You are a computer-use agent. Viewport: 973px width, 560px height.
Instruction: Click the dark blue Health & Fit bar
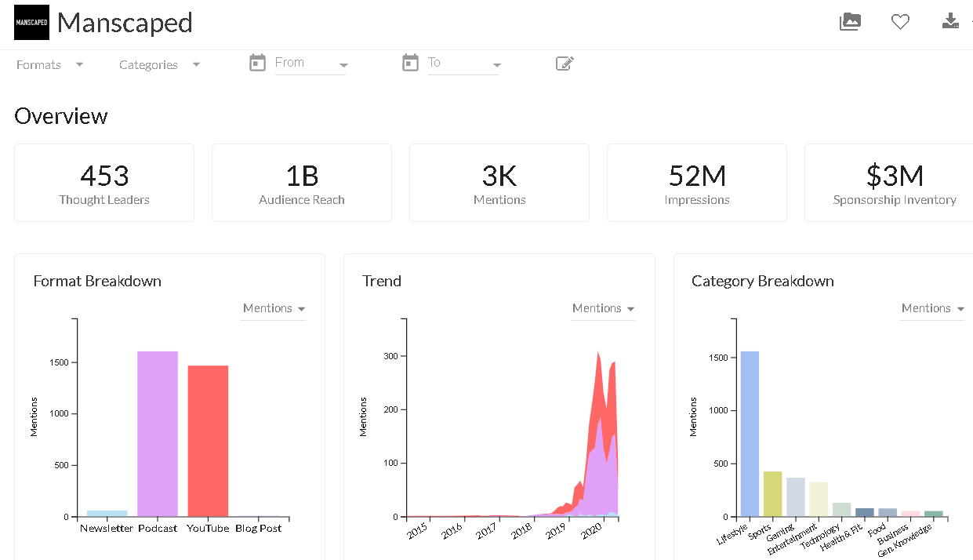tap(865, 512)
